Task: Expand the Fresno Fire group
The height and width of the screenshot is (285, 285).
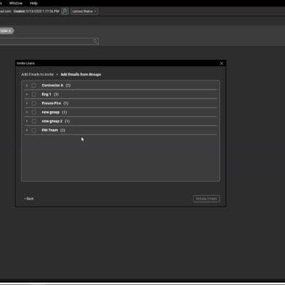Action: point(26,103)
